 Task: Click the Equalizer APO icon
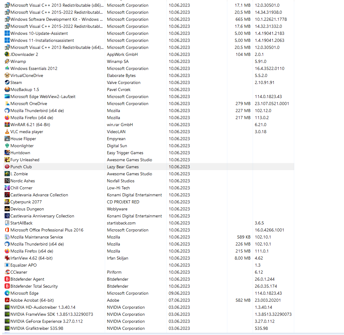[7, 265]
